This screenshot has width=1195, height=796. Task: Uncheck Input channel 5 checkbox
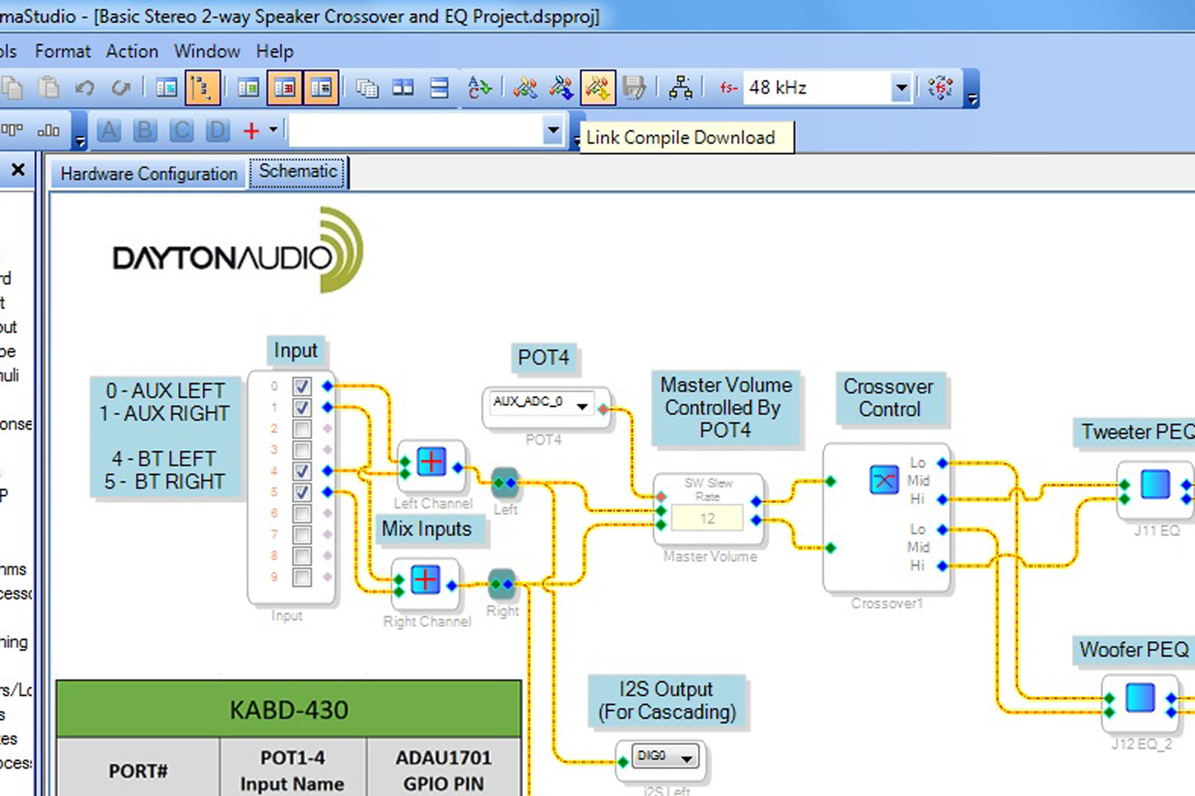[302, 492]
